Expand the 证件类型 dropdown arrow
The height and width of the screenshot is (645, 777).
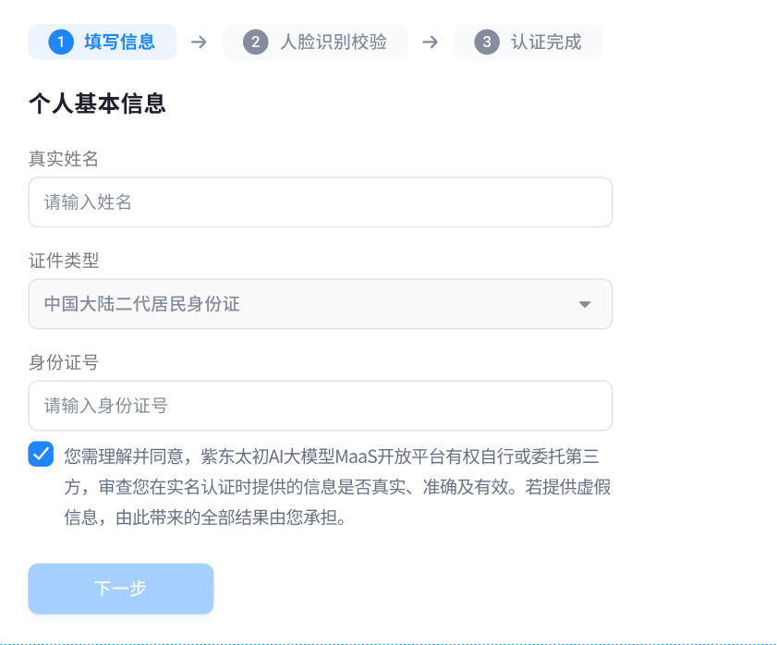584,303
